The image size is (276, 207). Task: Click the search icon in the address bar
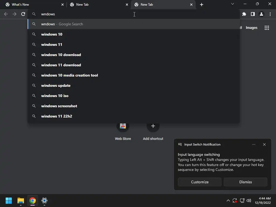[34, 14]
